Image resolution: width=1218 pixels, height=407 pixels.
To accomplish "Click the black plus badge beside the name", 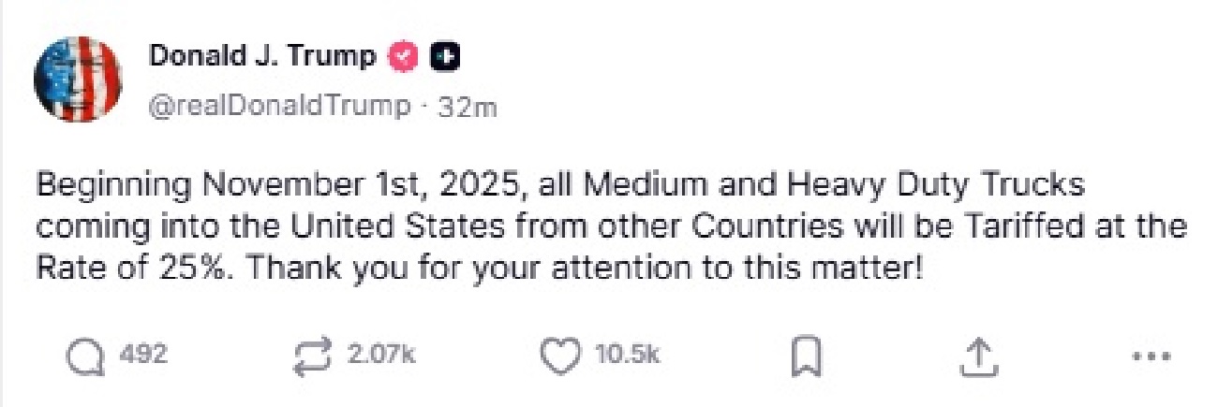I will pos(444,58).
